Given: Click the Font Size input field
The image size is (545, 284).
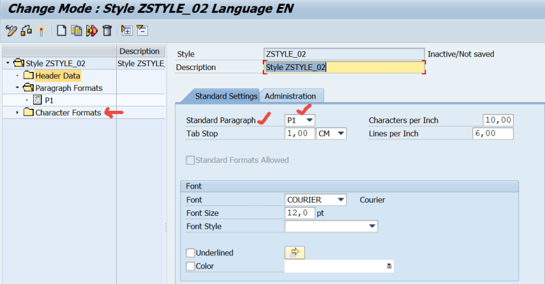Looking at the screenshot, I should point(300,213).
